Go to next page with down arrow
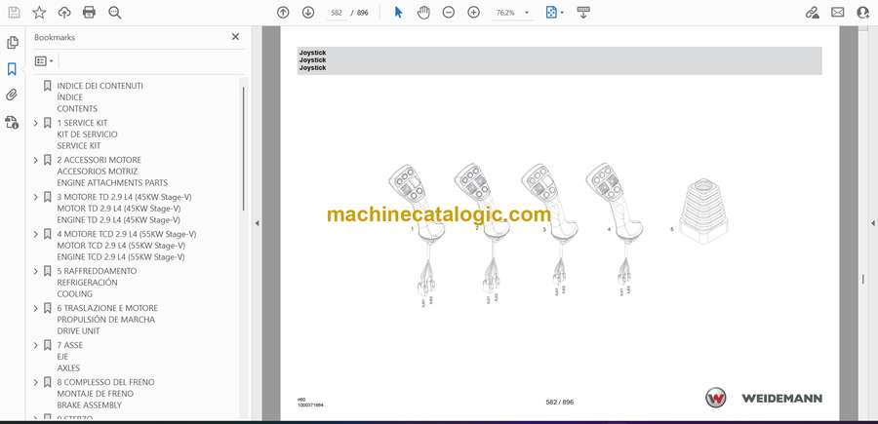This screenshot has width=878, height=424. click(308, 13)
